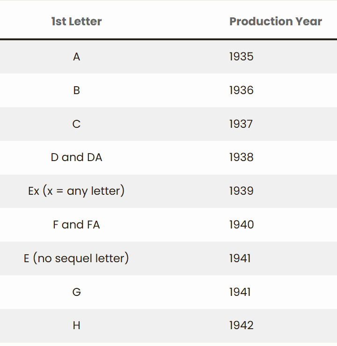
Task: Click the letter G cell
Action: [x=77, y=292]
